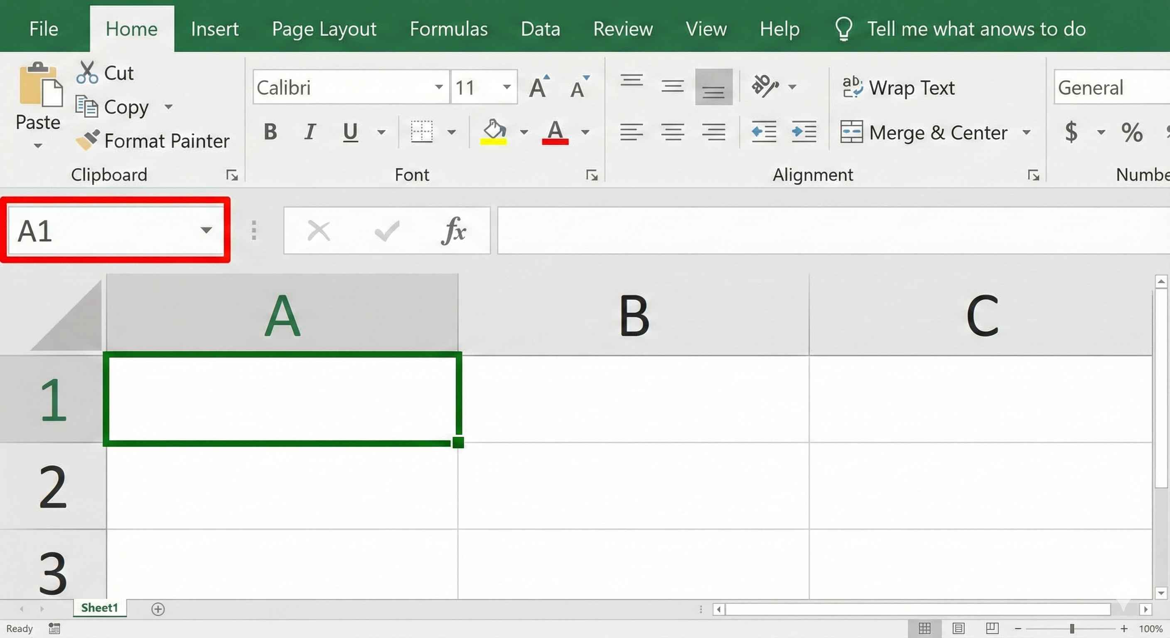Click the Increase Font Size icon
This screenshot has height=638, width=1170.
[539, 87]
